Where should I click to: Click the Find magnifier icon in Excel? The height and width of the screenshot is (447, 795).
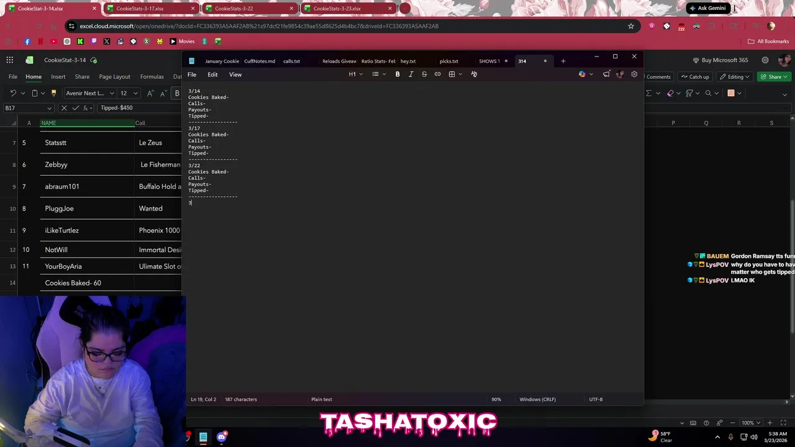click(x=707, y=93)
